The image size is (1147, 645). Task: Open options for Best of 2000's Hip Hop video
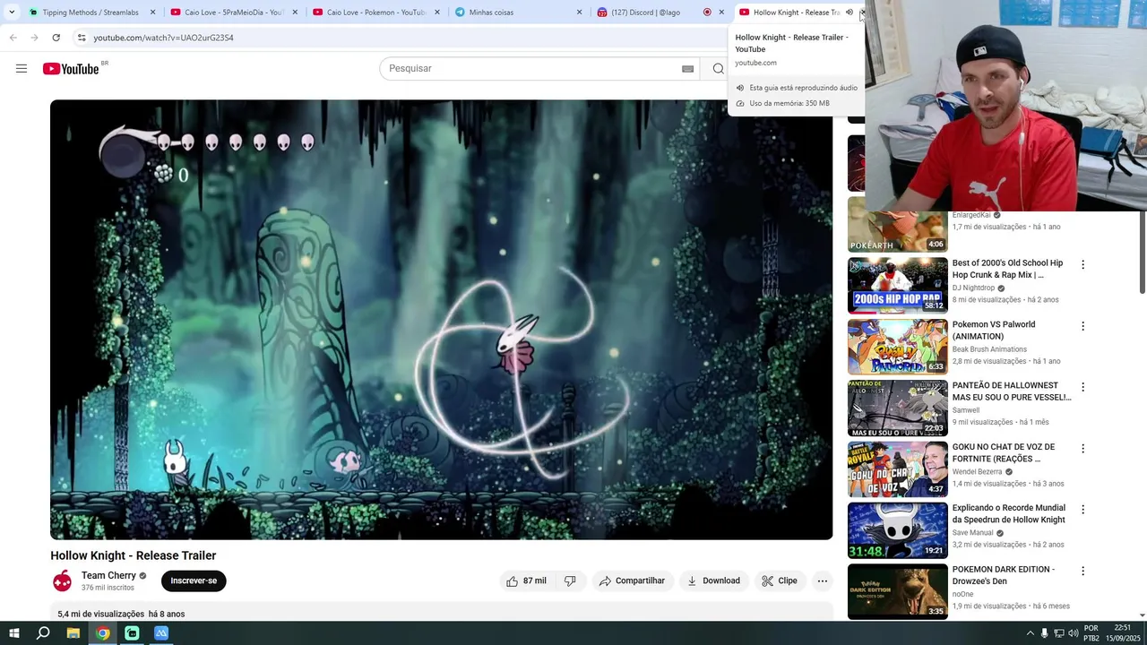[1082, 265]
